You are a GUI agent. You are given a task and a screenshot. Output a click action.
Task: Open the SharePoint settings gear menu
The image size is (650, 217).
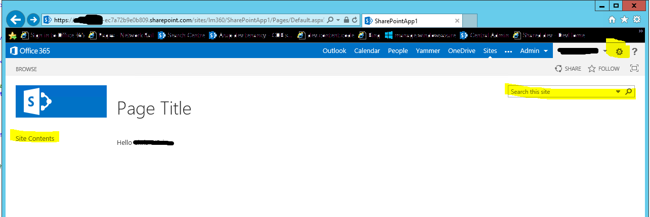pyautogui.click(x=619, y=51)
